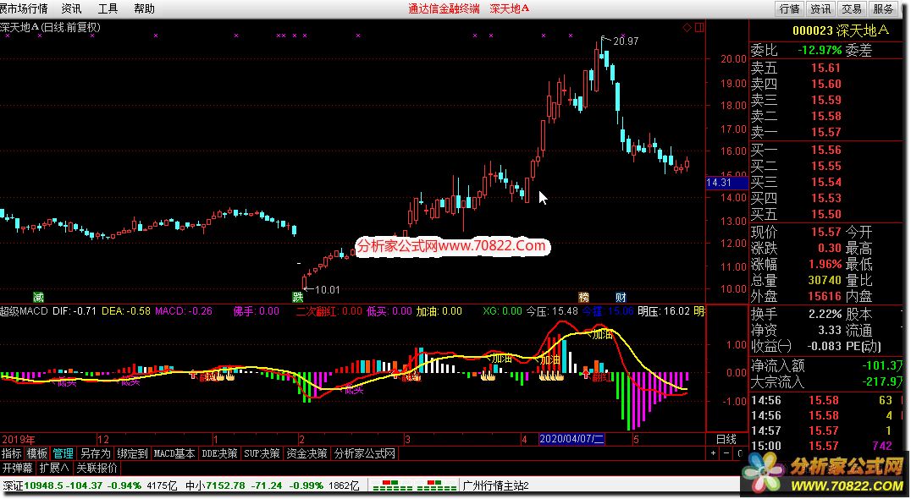The image size is (911, 499).
Task: Click the 卖四 15.60 order row
Action: tap(827, 84)
